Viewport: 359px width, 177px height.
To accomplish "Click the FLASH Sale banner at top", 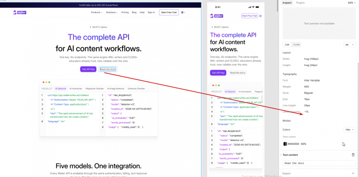I will 101,5.
